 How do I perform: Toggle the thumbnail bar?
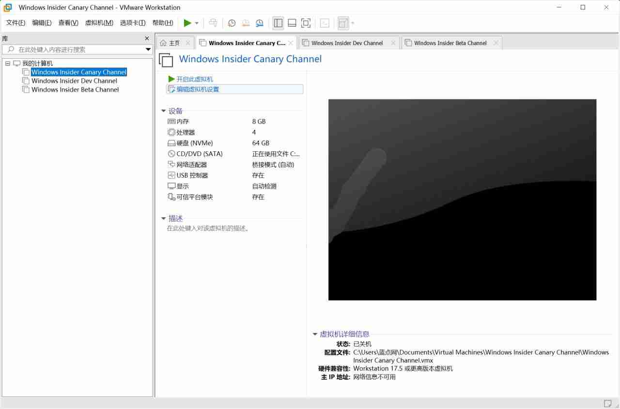(292, 23)
